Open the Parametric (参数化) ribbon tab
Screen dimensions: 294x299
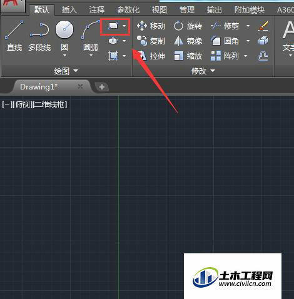pos(128,10)
